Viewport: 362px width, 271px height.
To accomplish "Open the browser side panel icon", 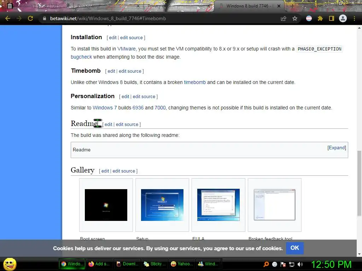I will click(332, 18).
